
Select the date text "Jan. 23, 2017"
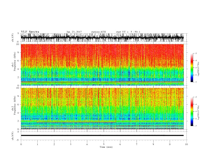click(x=74, y=32)
